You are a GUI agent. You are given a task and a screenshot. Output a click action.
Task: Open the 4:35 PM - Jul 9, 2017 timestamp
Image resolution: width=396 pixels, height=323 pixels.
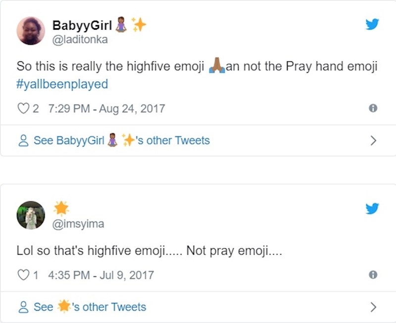coord(102,274)
